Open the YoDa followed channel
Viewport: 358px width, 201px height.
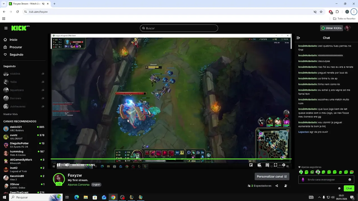[x=24, y=82]
